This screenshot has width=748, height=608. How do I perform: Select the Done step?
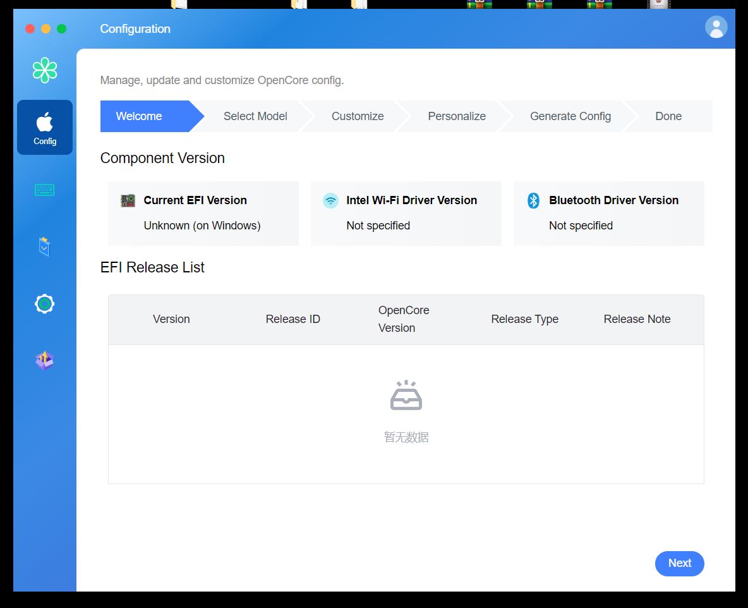point(668,116)
